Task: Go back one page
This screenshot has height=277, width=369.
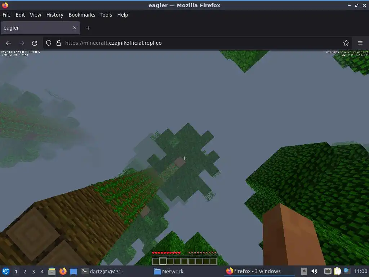Action: coord(9,43)
